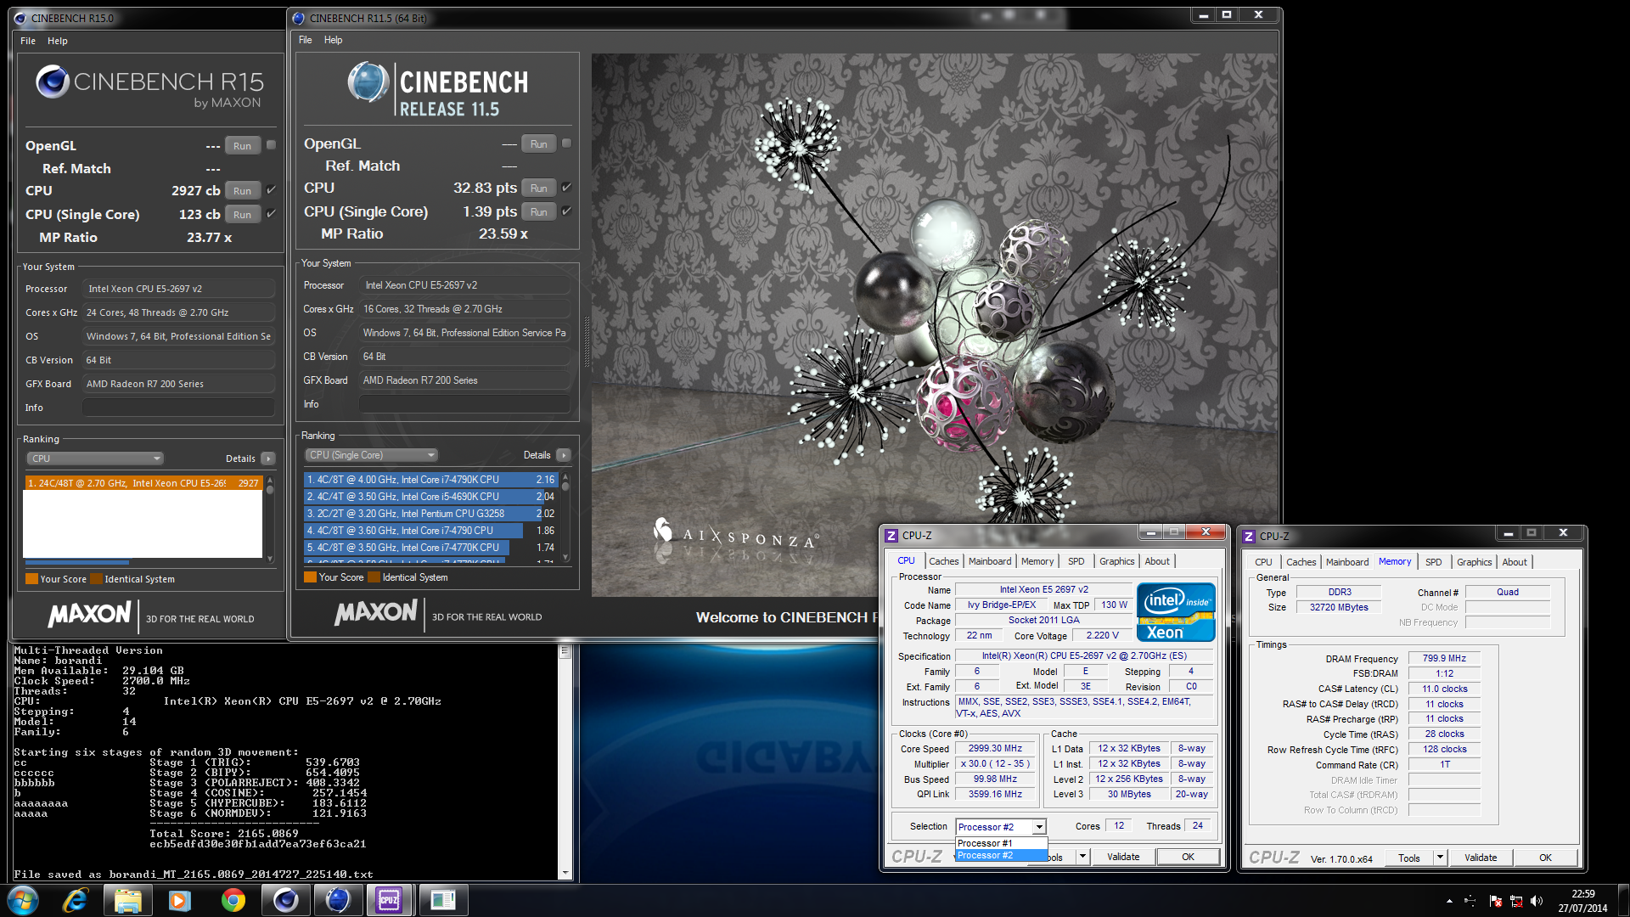The width and height of the screenshot is (1630, 917).
Task: Select Pentium G3258 ranking entry in R11.5
Action: [430, 514]
